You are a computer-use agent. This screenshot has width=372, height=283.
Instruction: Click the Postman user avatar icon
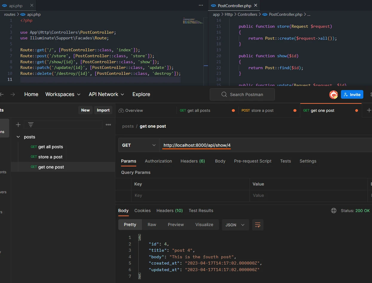(333, 95)
